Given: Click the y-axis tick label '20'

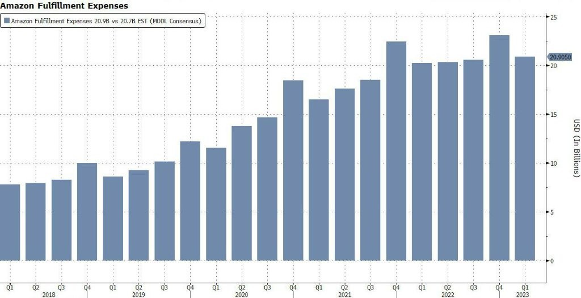Looking at the screenshot, I should pos(553,66).
